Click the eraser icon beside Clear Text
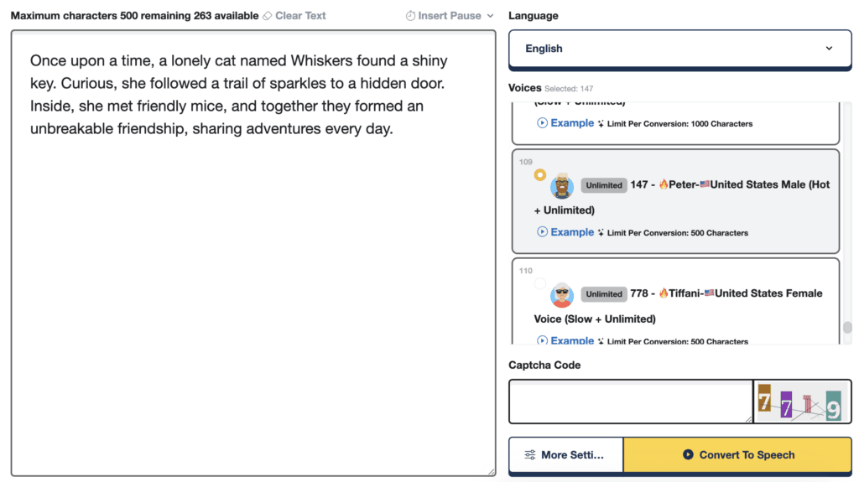The width and height of the screenshot is (859, 482). click(x=268, y=16)
